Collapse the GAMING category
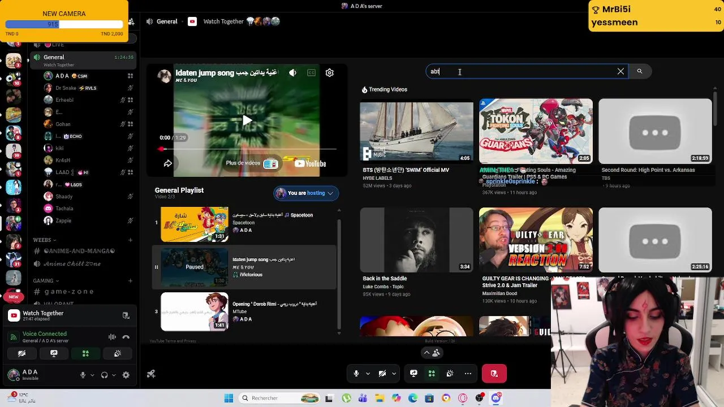724x407 pixels. (x=46, y=281)
